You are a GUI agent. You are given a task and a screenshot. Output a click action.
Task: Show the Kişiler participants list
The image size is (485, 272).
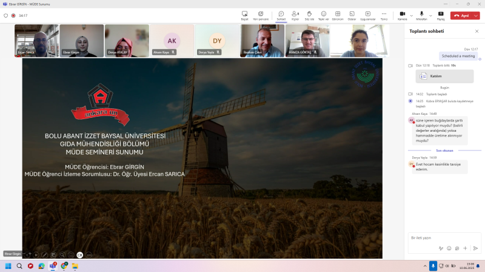point(295,16)
